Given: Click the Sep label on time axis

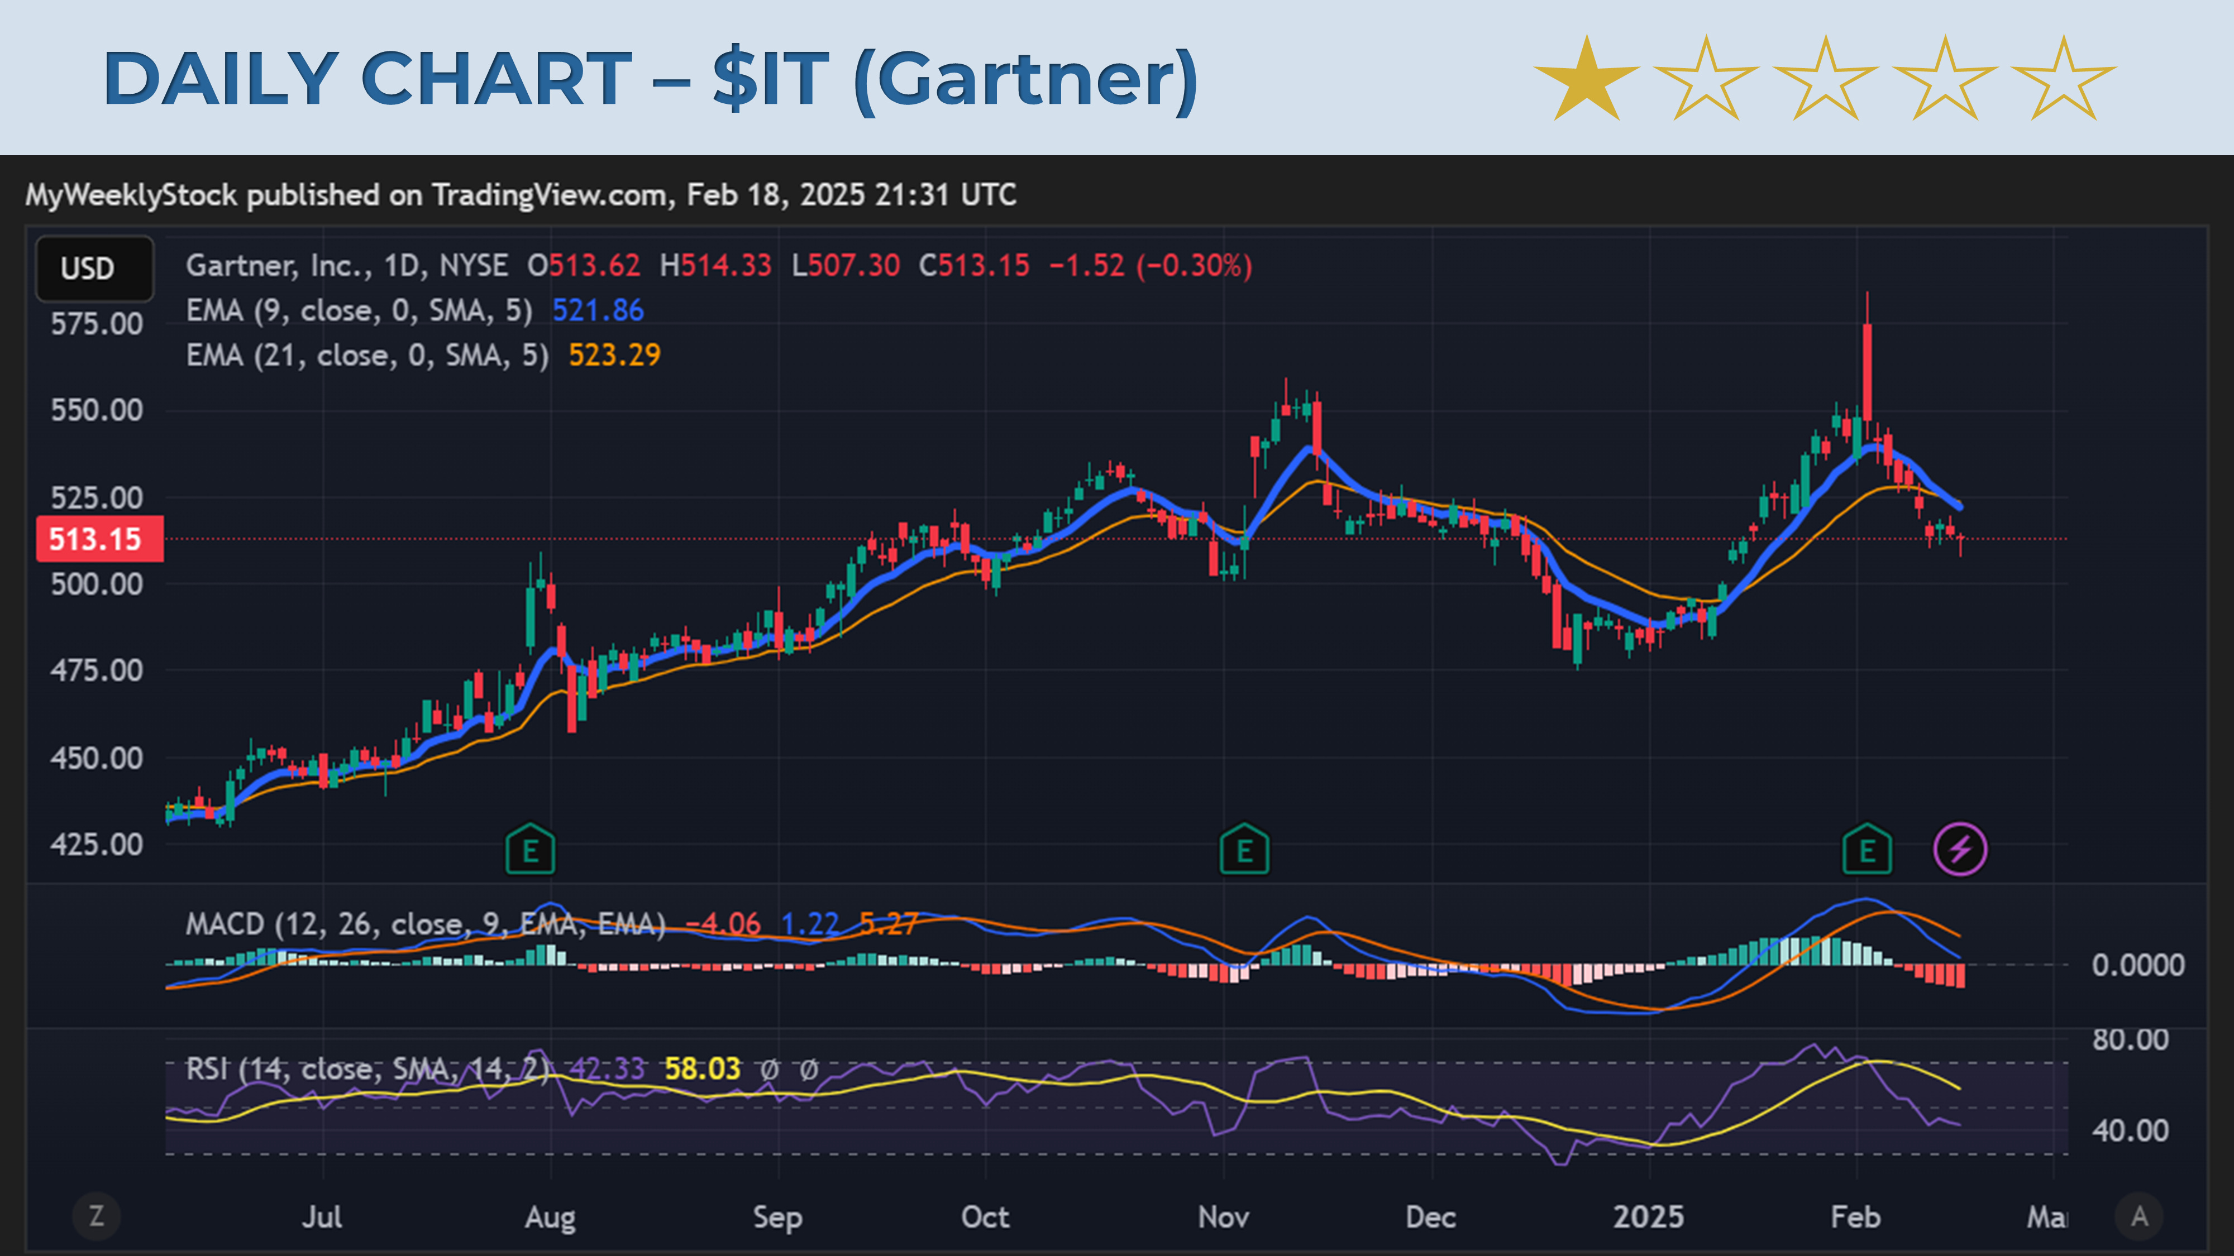Looking at the screenshot, I should (x=778, y=1218).
